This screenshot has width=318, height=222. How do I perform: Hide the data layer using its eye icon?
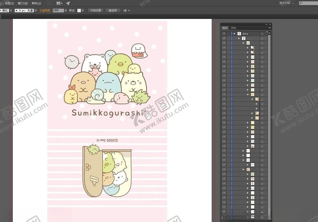224,34
